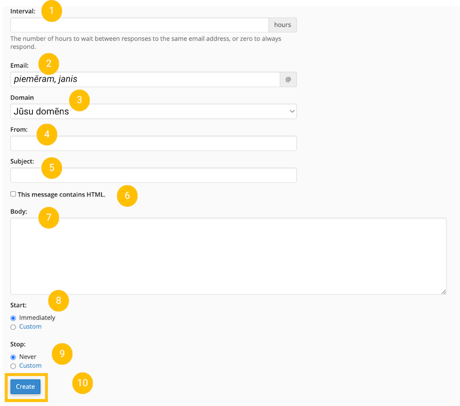Select Immediately under Start
The width and height of the screenshot is (460, 406).
click(13, 318)
